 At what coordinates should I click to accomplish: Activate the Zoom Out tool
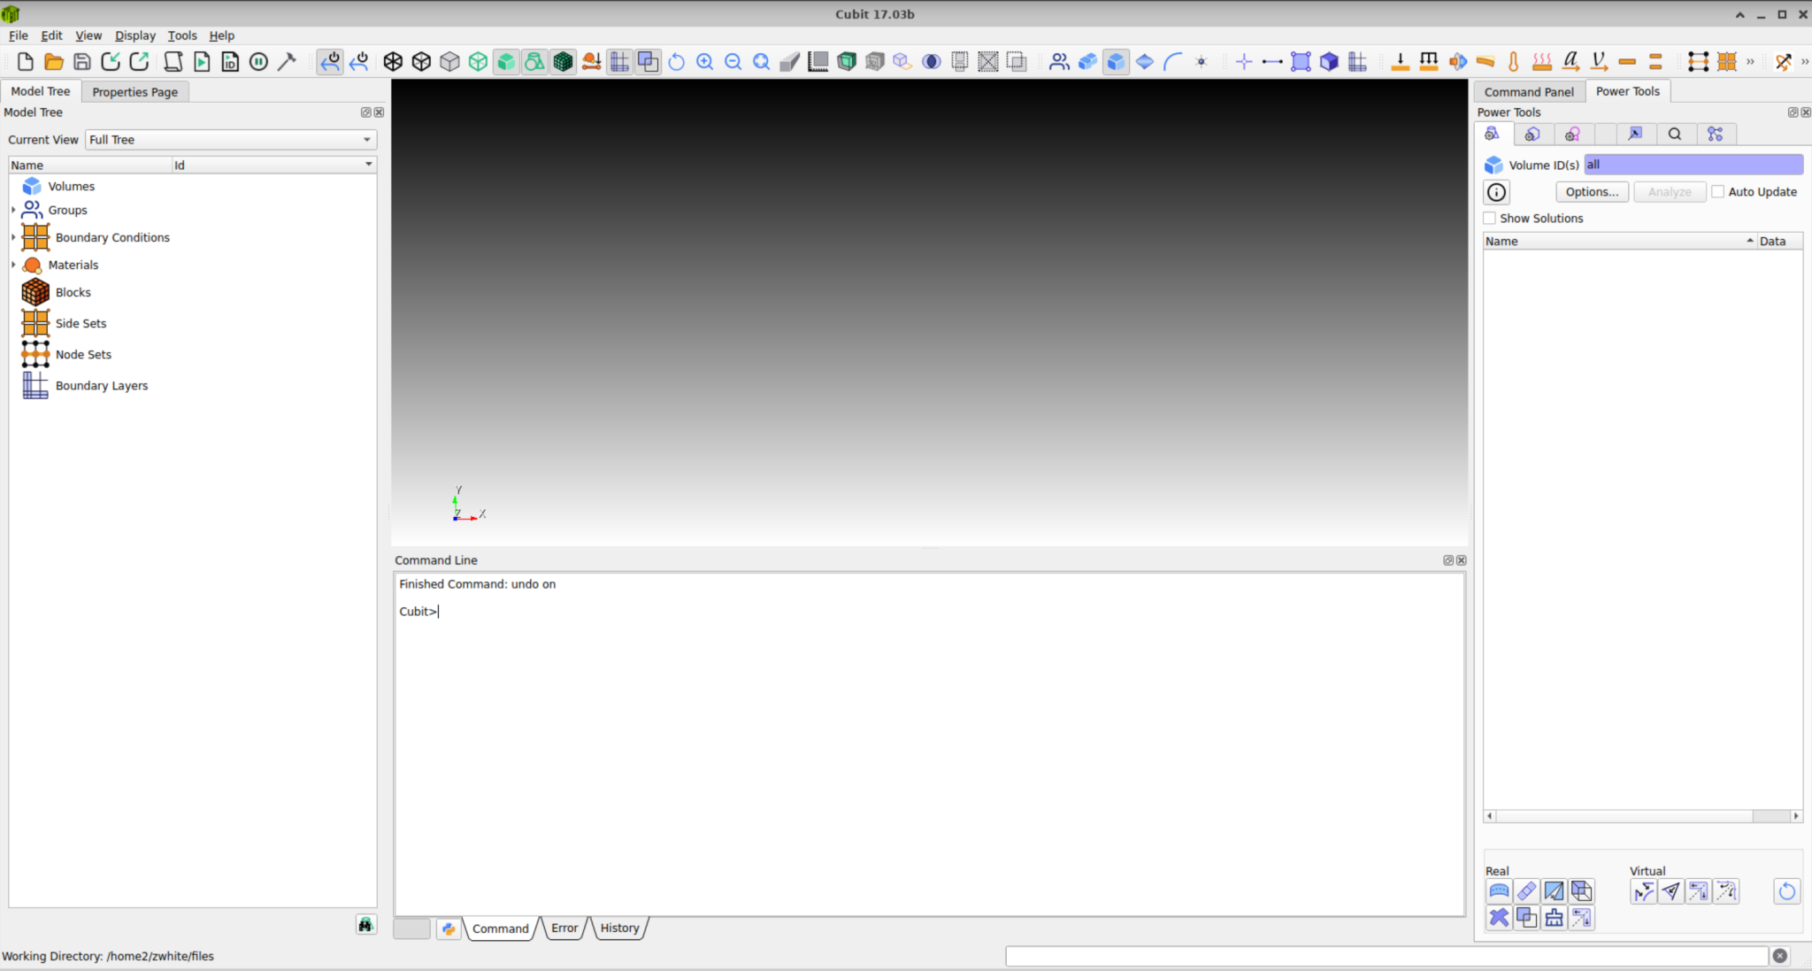[x=733, y=61]
